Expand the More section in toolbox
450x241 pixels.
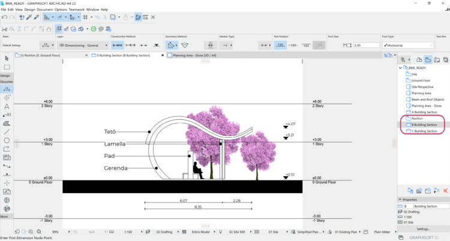tap(5, 216)
